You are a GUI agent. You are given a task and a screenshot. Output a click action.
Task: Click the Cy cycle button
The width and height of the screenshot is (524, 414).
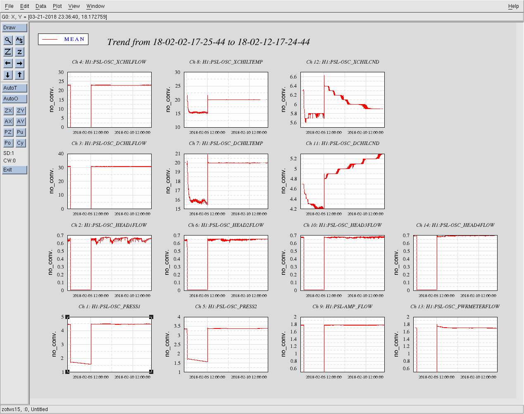tap(20, 143)
